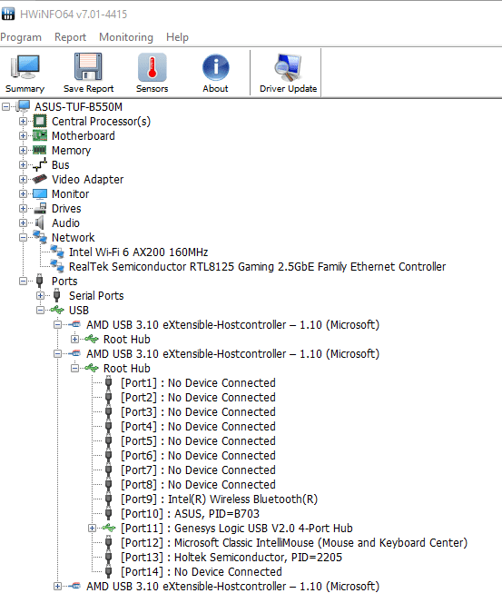Image resolution: width=502 pixels, height=613 pixels.
Task: Select '[Port13] : Holtek Semiconductor, PID=2205'
Action: pyautogui.click(x=231, y=557)
